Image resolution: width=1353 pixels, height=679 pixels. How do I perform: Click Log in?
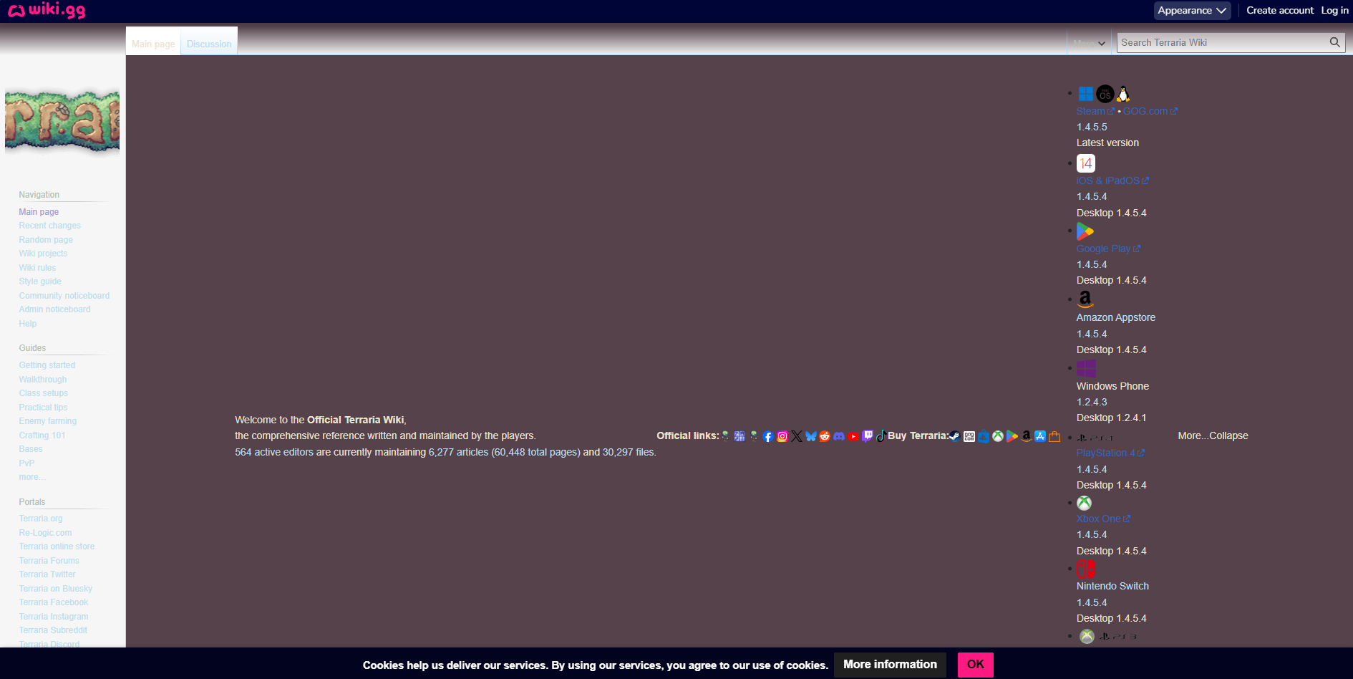[x=1334, y=11]
